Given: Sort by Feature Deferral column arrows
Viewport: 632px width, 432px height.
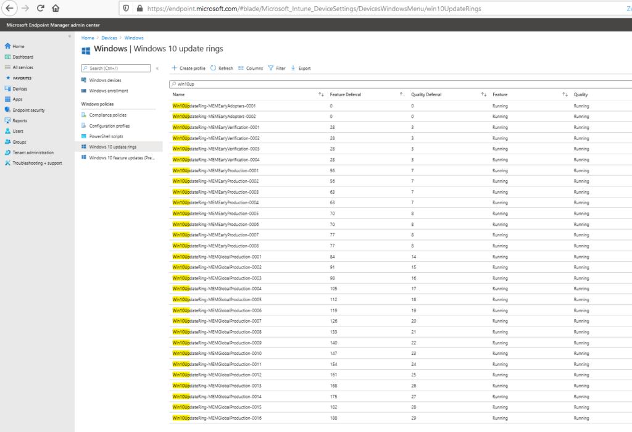Looking at the screenshot, I should [x=402, y=94].
